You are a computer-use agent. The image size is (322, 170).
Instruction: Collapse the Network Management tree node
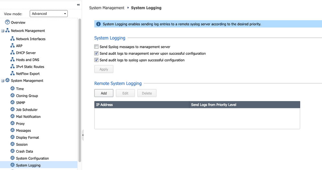tap(3, 31)
